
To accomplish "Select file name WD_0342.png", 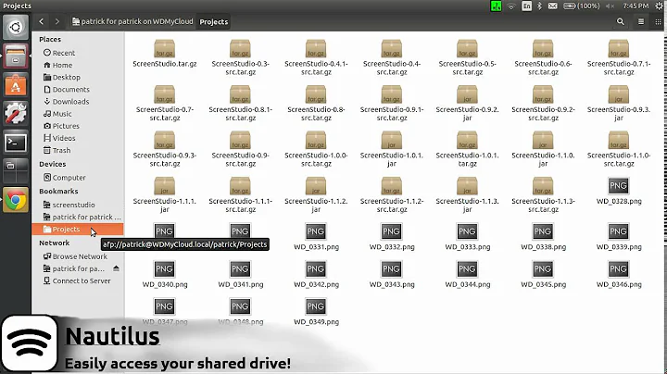I will [316, 284].
